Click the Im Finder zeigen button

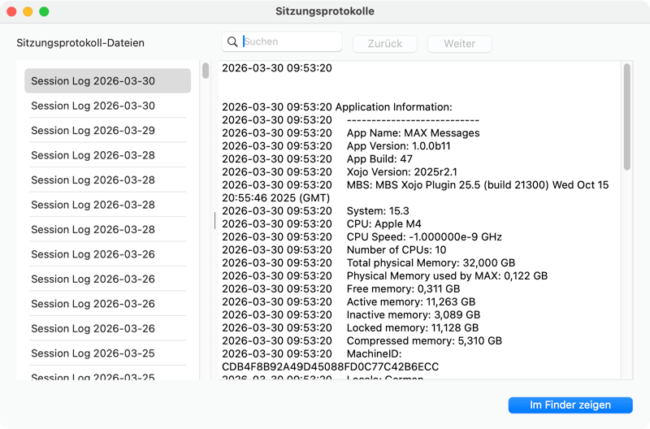(570, 405)
